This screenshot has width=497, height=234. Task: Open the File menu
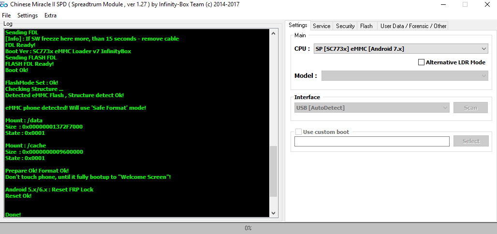point(6,15)
